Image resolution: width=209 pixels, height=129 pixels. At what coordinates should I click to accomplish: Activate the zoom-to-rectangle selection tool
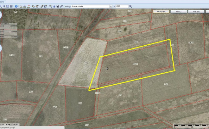click(8, 6)
